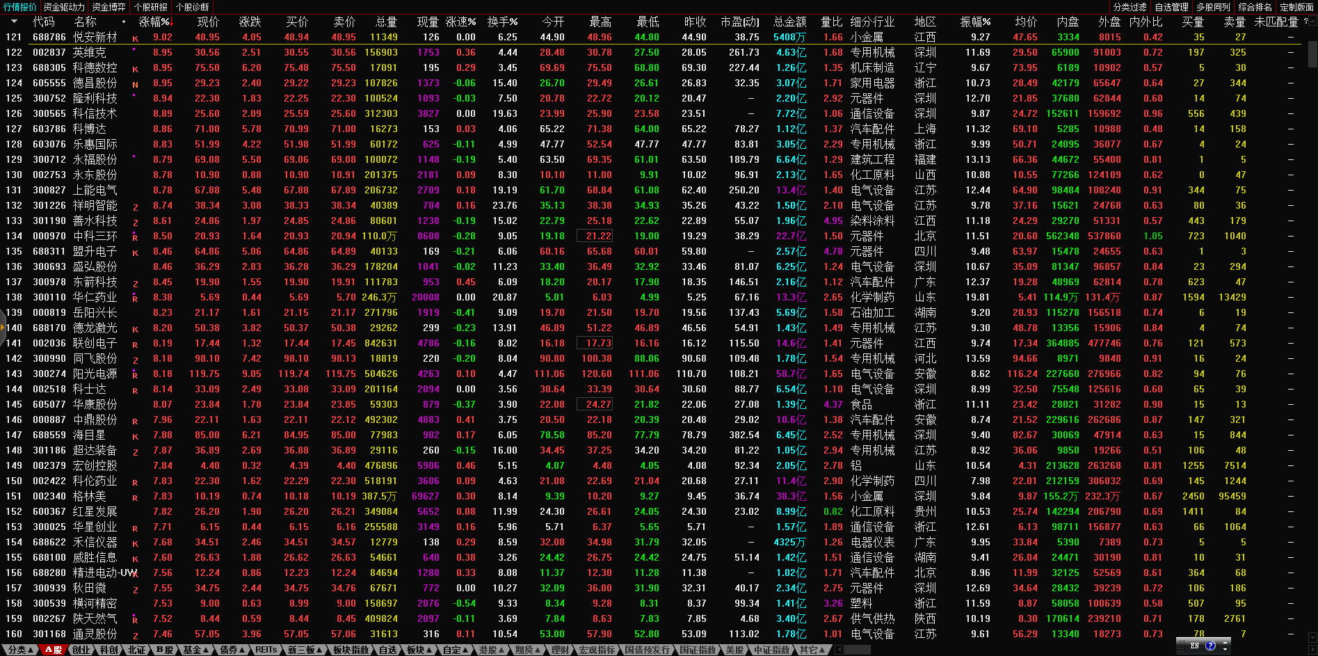Image resolution: width=1318 pixels, height=656 pixels.
Task: Open 综合排名 from the top right
Action: pyautogui.click(x=1255, y=7)
